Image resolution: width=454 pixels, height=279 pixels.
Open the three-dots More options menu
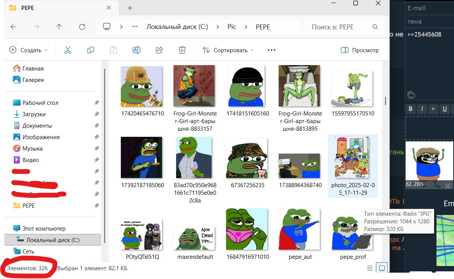[271, 50]
